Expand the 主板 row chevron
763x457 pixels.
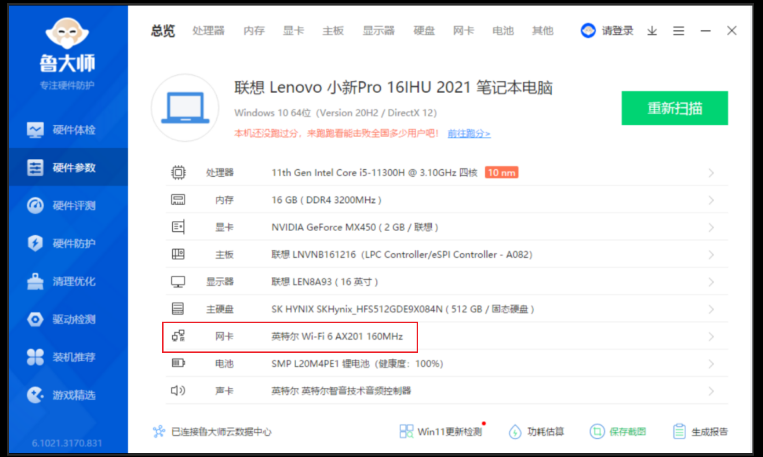click(711, 255)
